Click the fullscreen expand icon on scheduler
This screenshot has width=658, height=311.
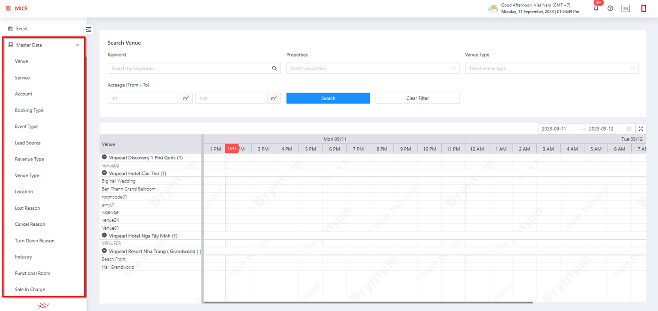[641, 129]
